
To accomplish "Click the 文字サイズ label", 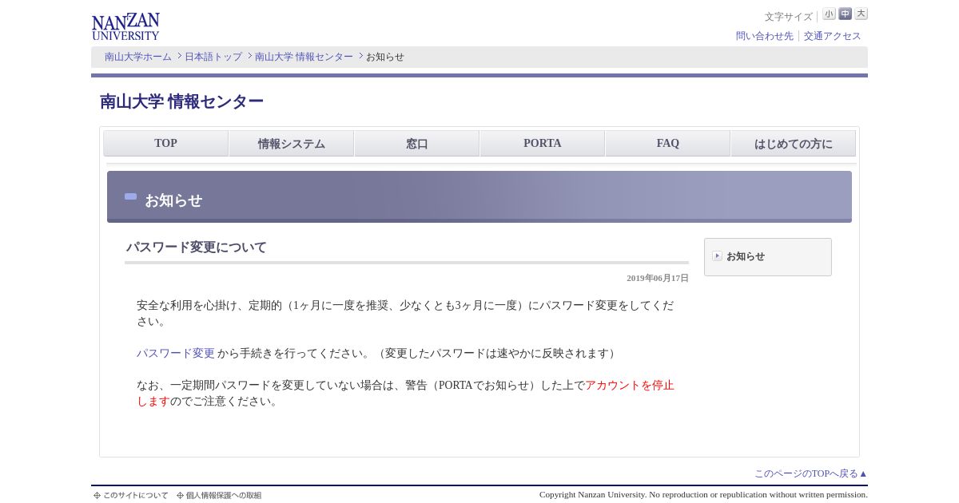I will [788, 16].
